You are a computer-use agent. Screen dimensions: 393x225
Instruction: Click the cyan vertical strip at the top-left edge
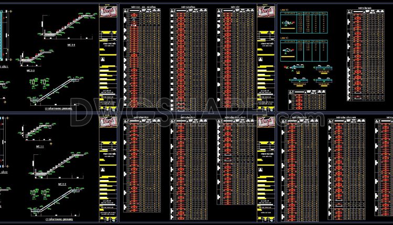(x=1, y=35)
